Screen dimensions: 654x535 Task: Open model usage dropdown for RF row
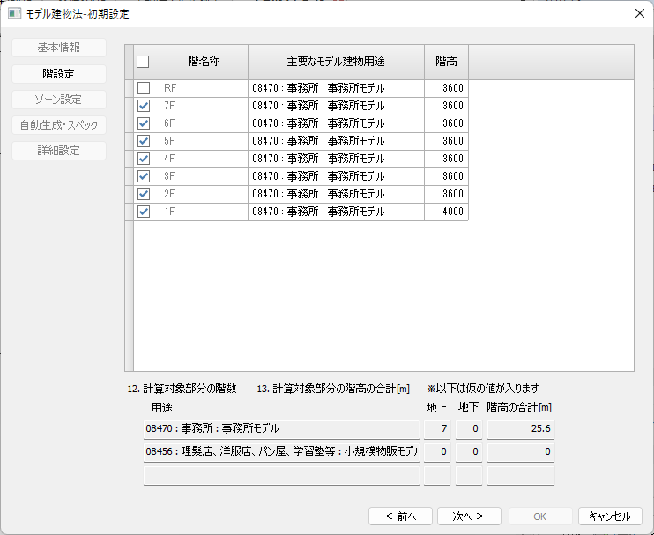[x=336, y=88]
